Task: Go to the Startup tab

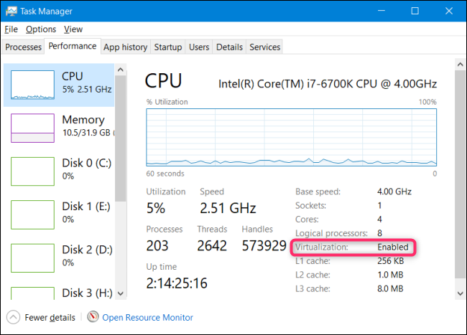Action: (168, 47)
